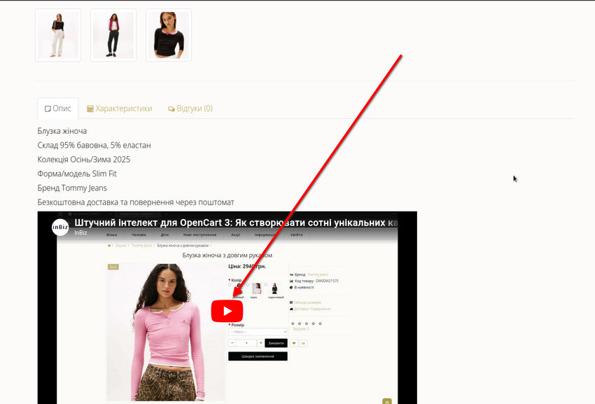Screen dimensions: 595x404
Task: Open the Відгуки (0) tab
Action: (190, 109)
